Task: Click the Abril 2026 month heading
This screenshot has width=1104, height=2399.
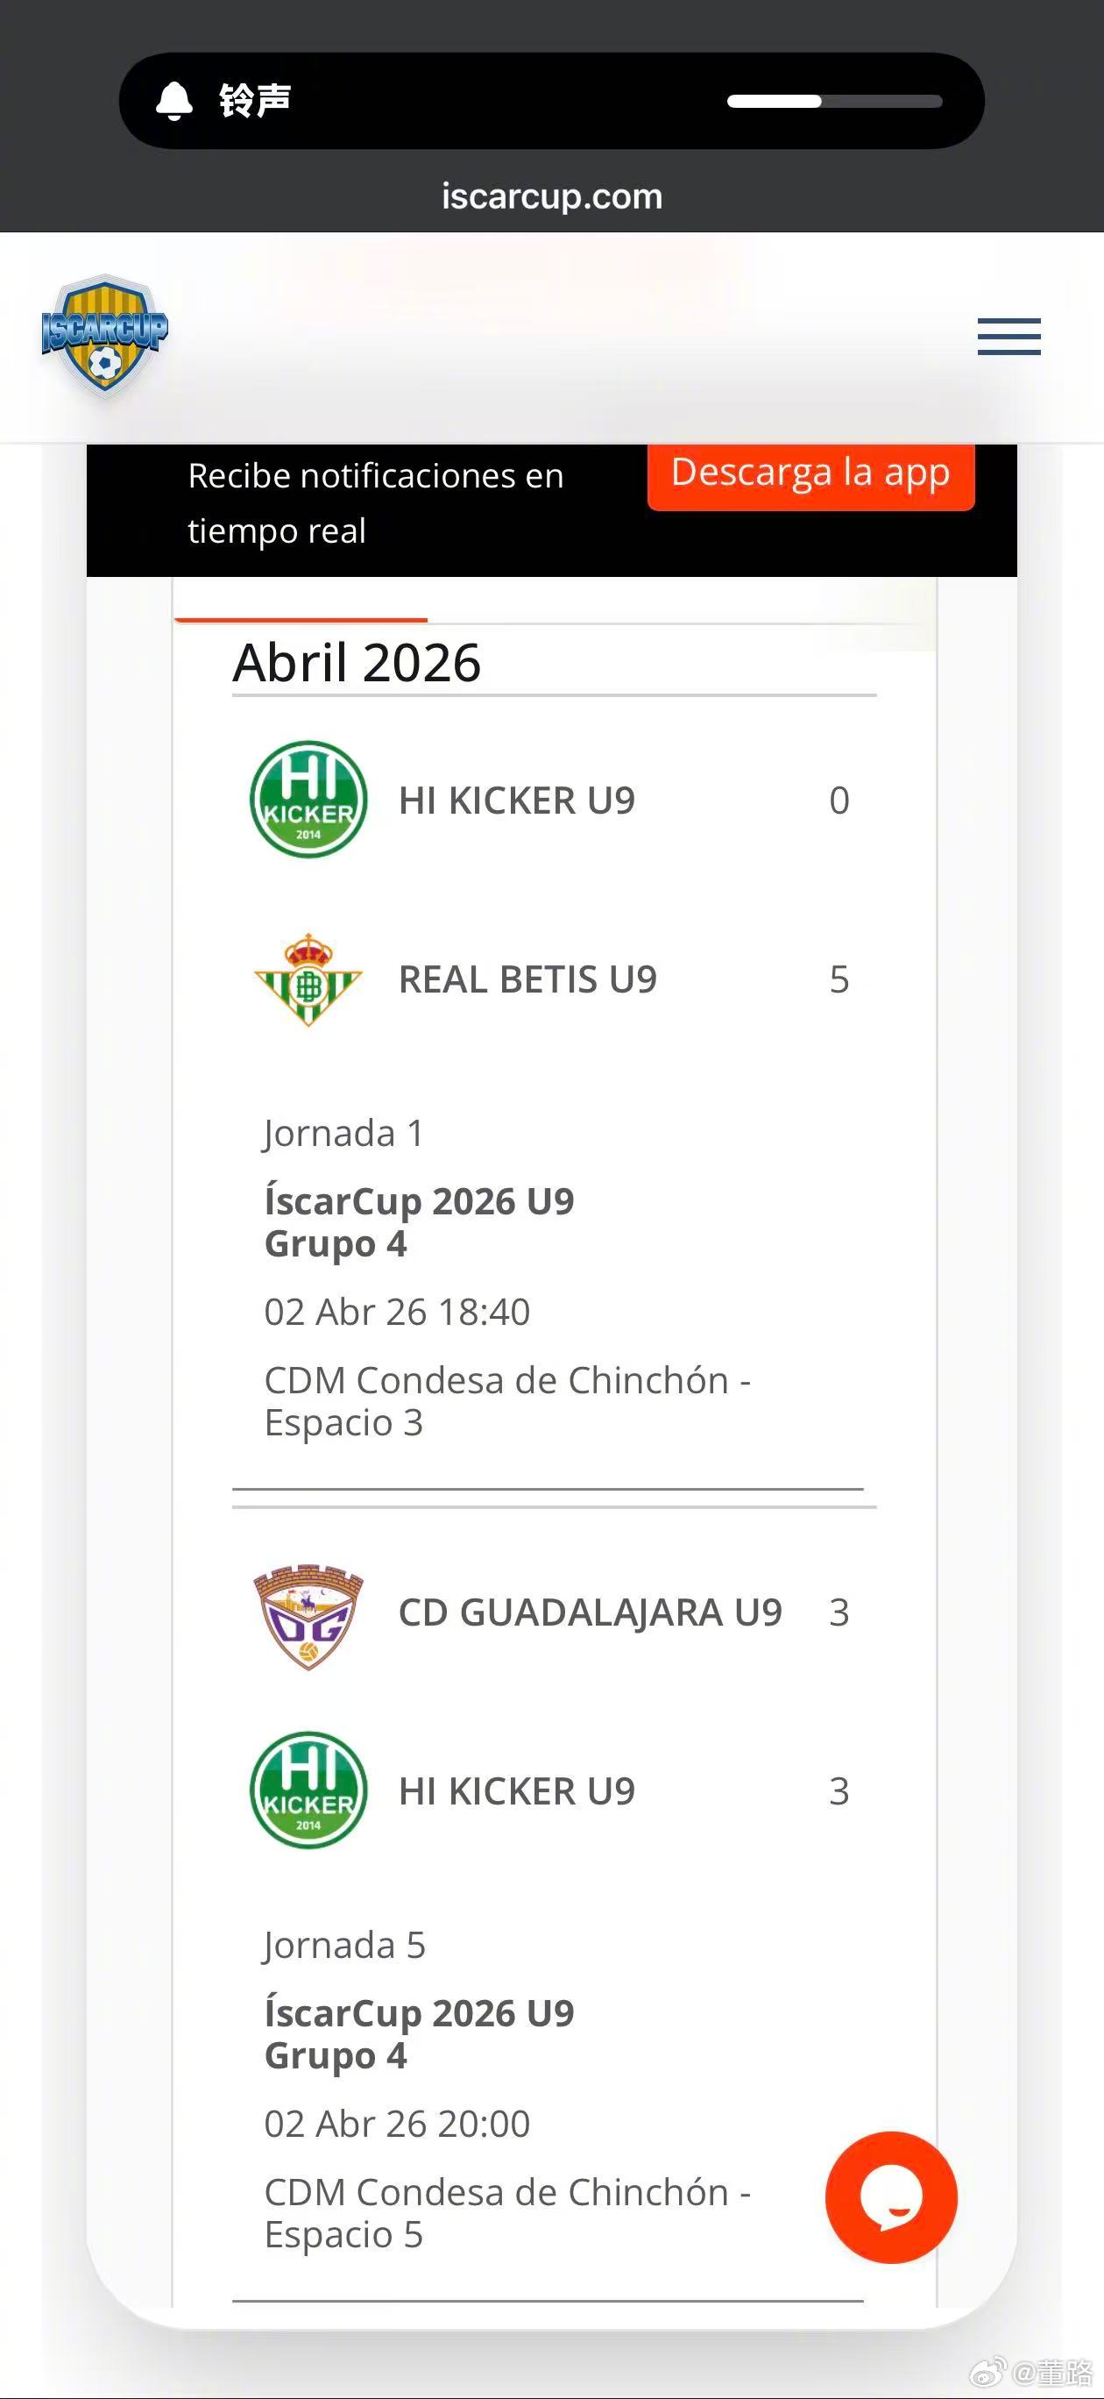Action: point(357,662)
